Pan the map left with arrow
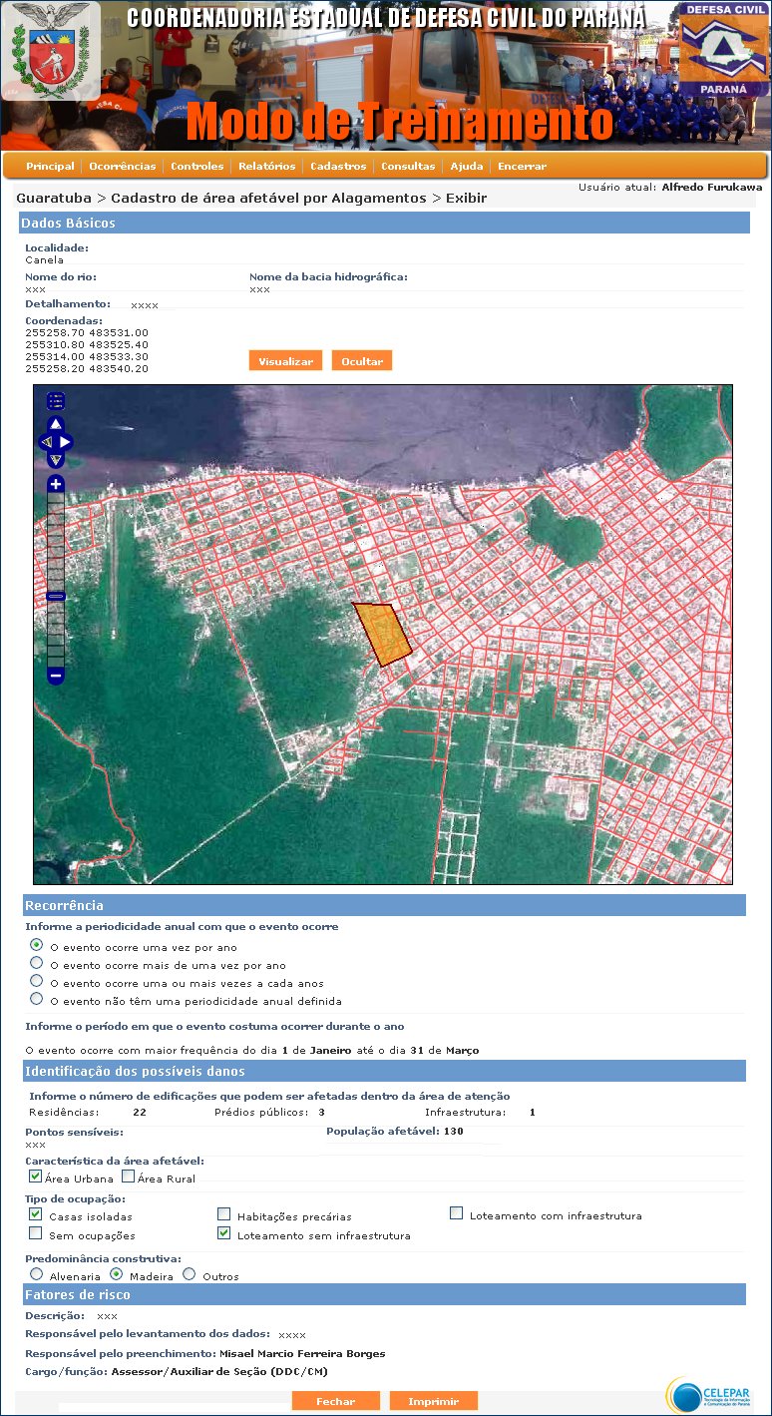The height and width of the screenshot is (1416, 772). (45, 441)
